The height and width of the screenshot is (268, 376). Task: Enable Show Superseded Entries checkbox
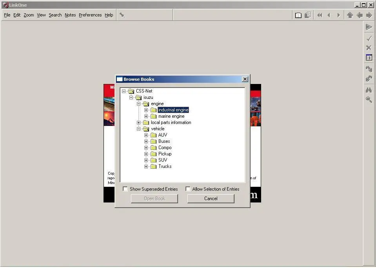125,189
